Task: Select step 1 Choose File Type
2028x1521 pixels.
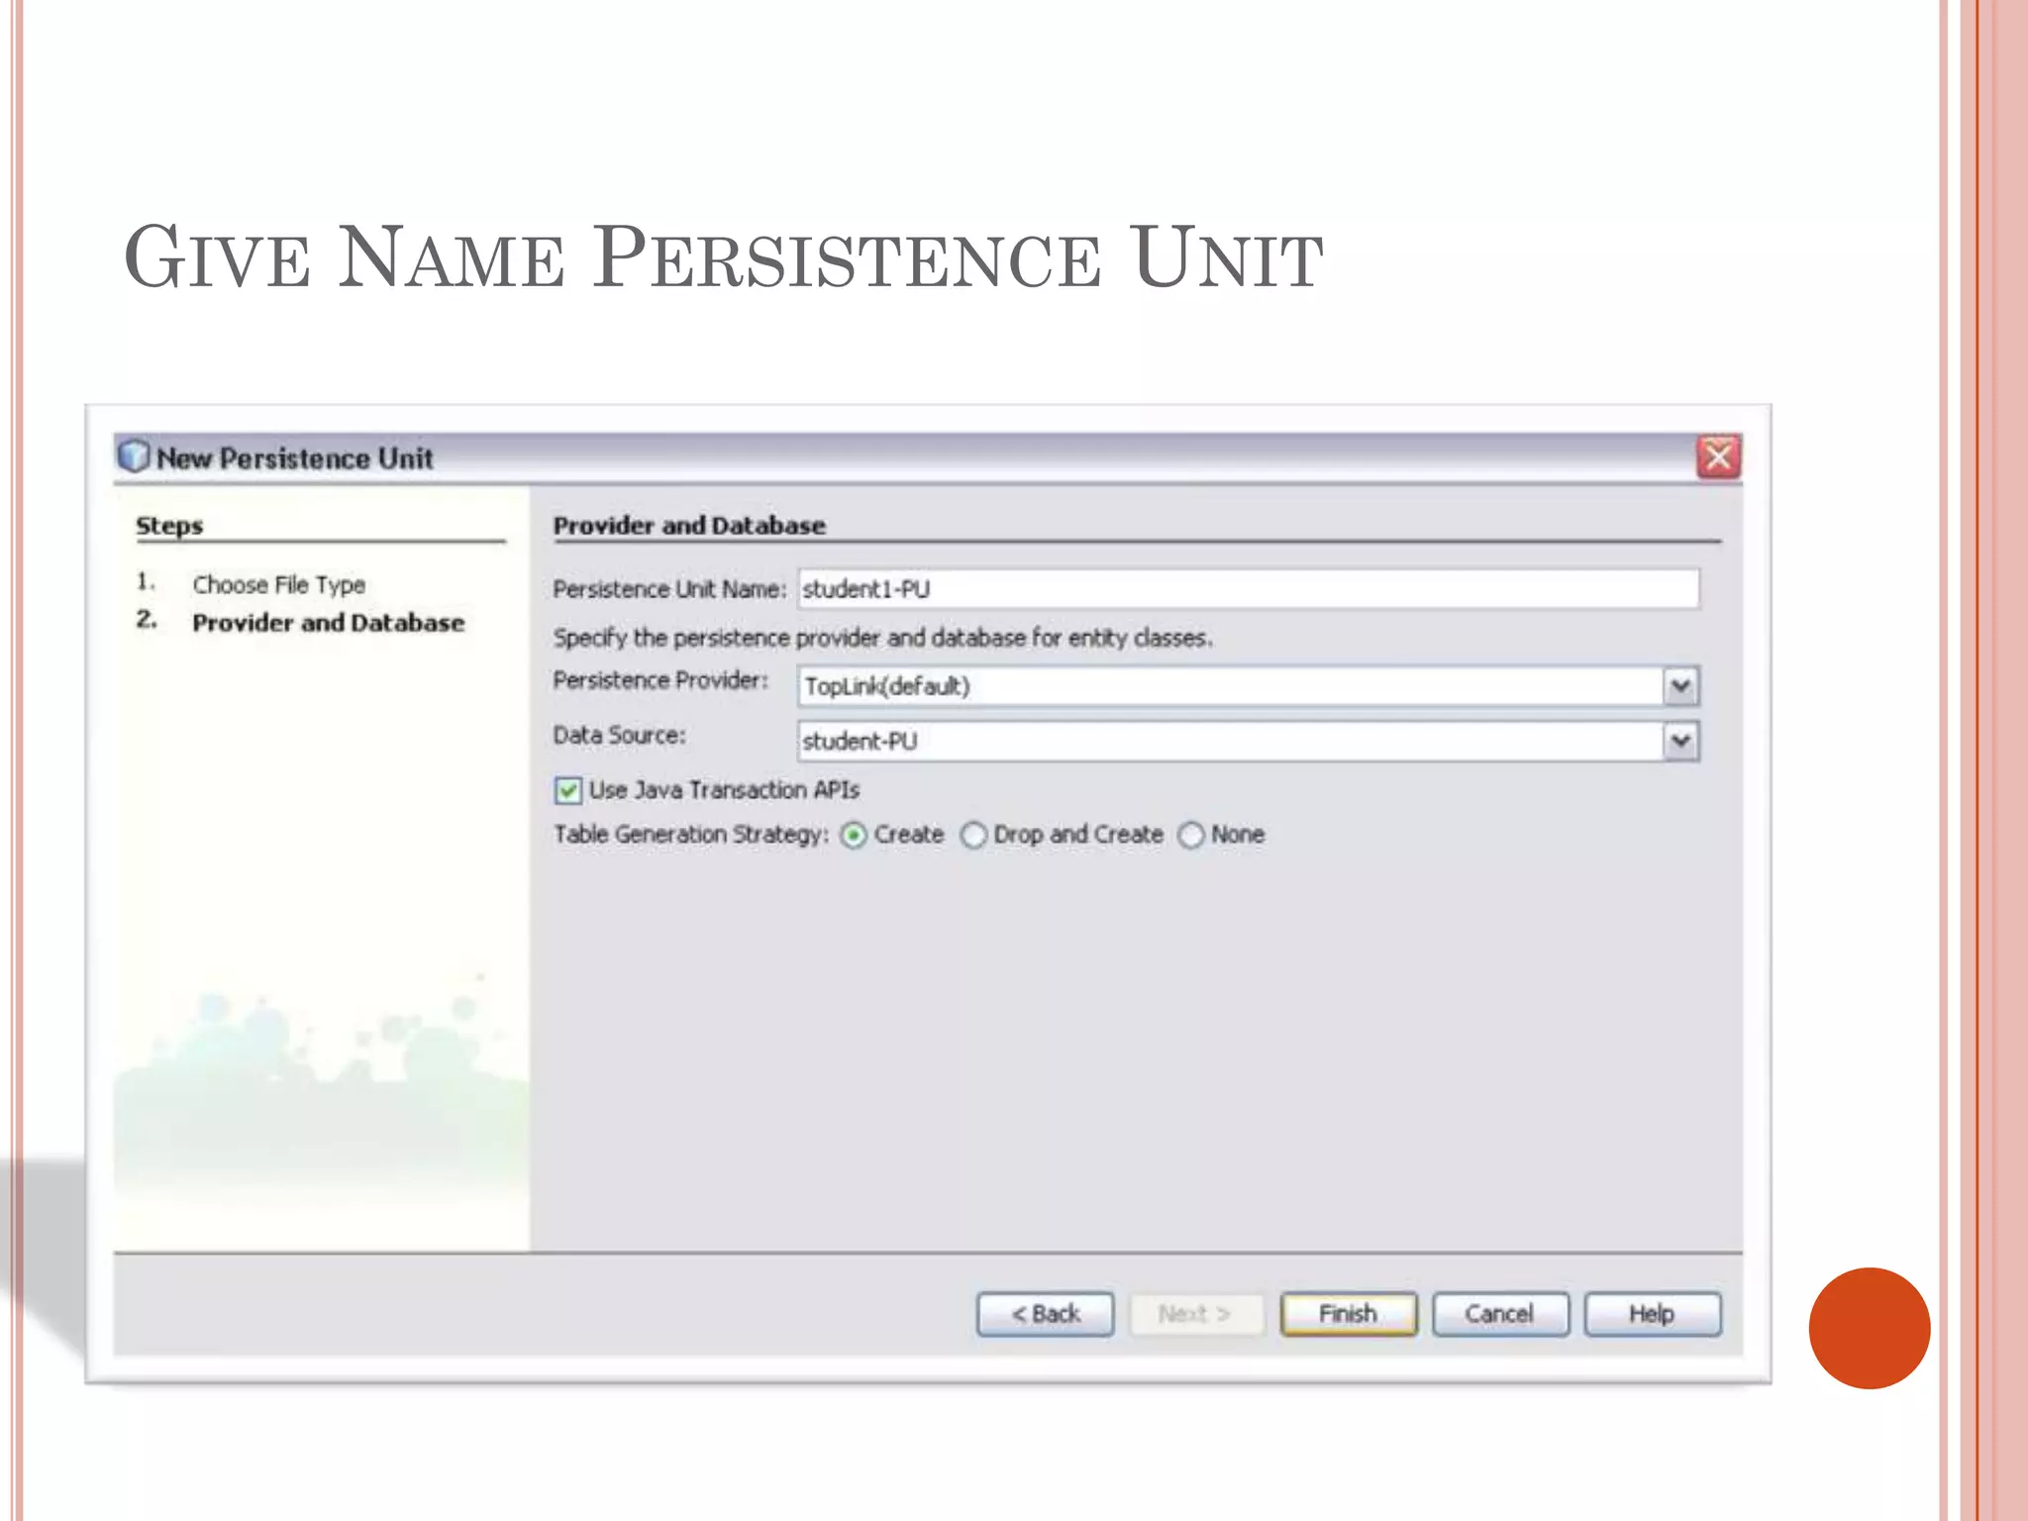Action: pos(278,584)
